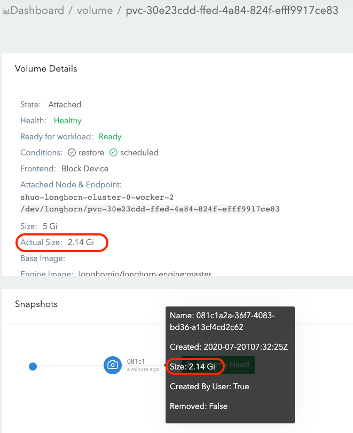Click the green scheduled condition check icon
This screenshot has width=353, height=433.
pos(113,153)
